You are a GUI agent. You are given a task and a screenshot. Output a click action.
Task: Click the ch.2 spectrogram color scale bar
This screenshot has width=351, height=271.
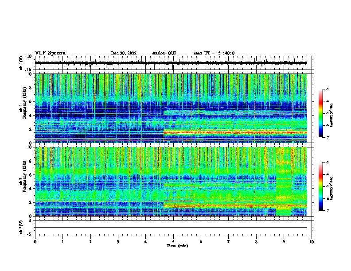pos(321,186)
